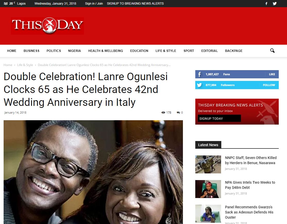This screenshot has height=224, width=287.
Task: Click the Twitter bird icon in top bar
Action: 275,4
